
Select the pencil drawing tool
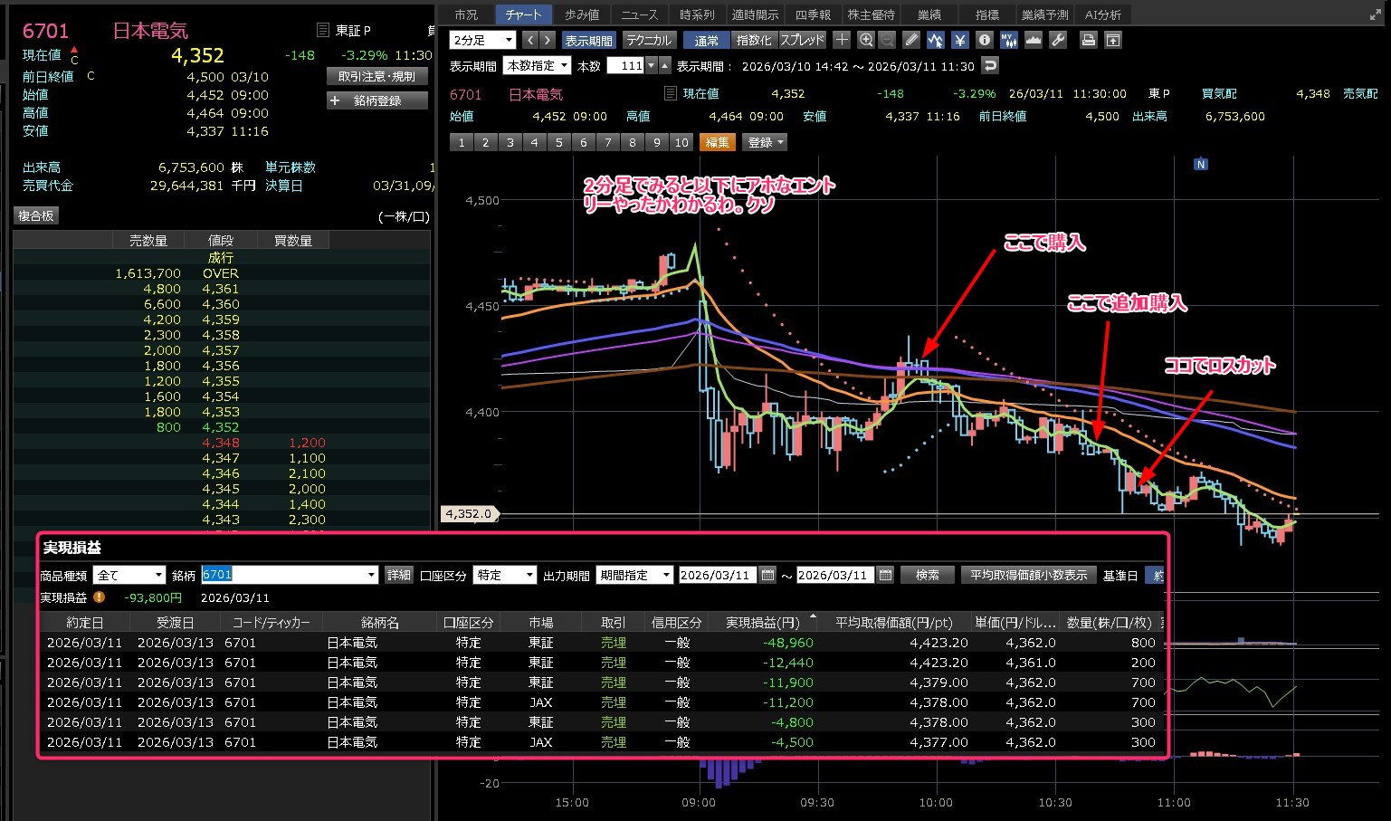(911, 40)
